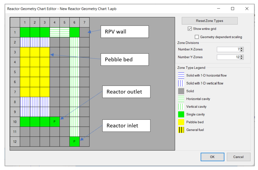The height and width of the screenshot is (170, 258).
Task: Select green cavity cell at row 10 column 1
Action: coord(25,122)
